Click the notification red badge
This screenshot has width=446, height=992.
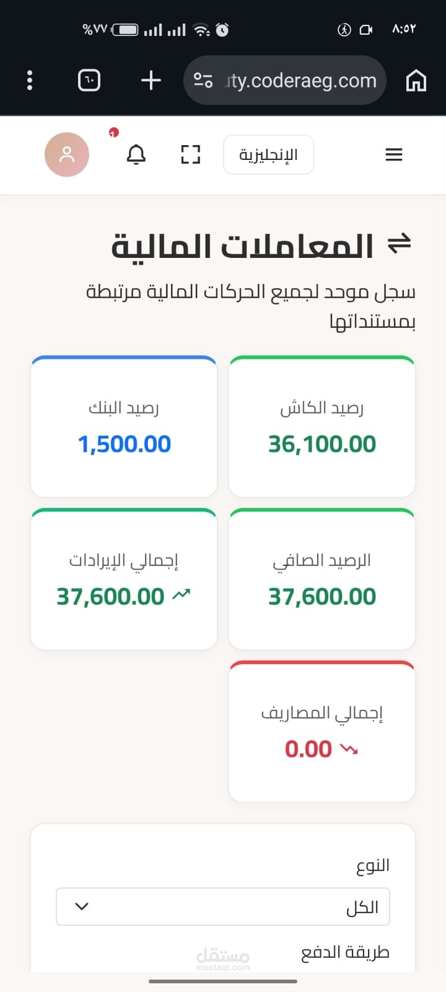pyautogui.click(x=113, y=132)
